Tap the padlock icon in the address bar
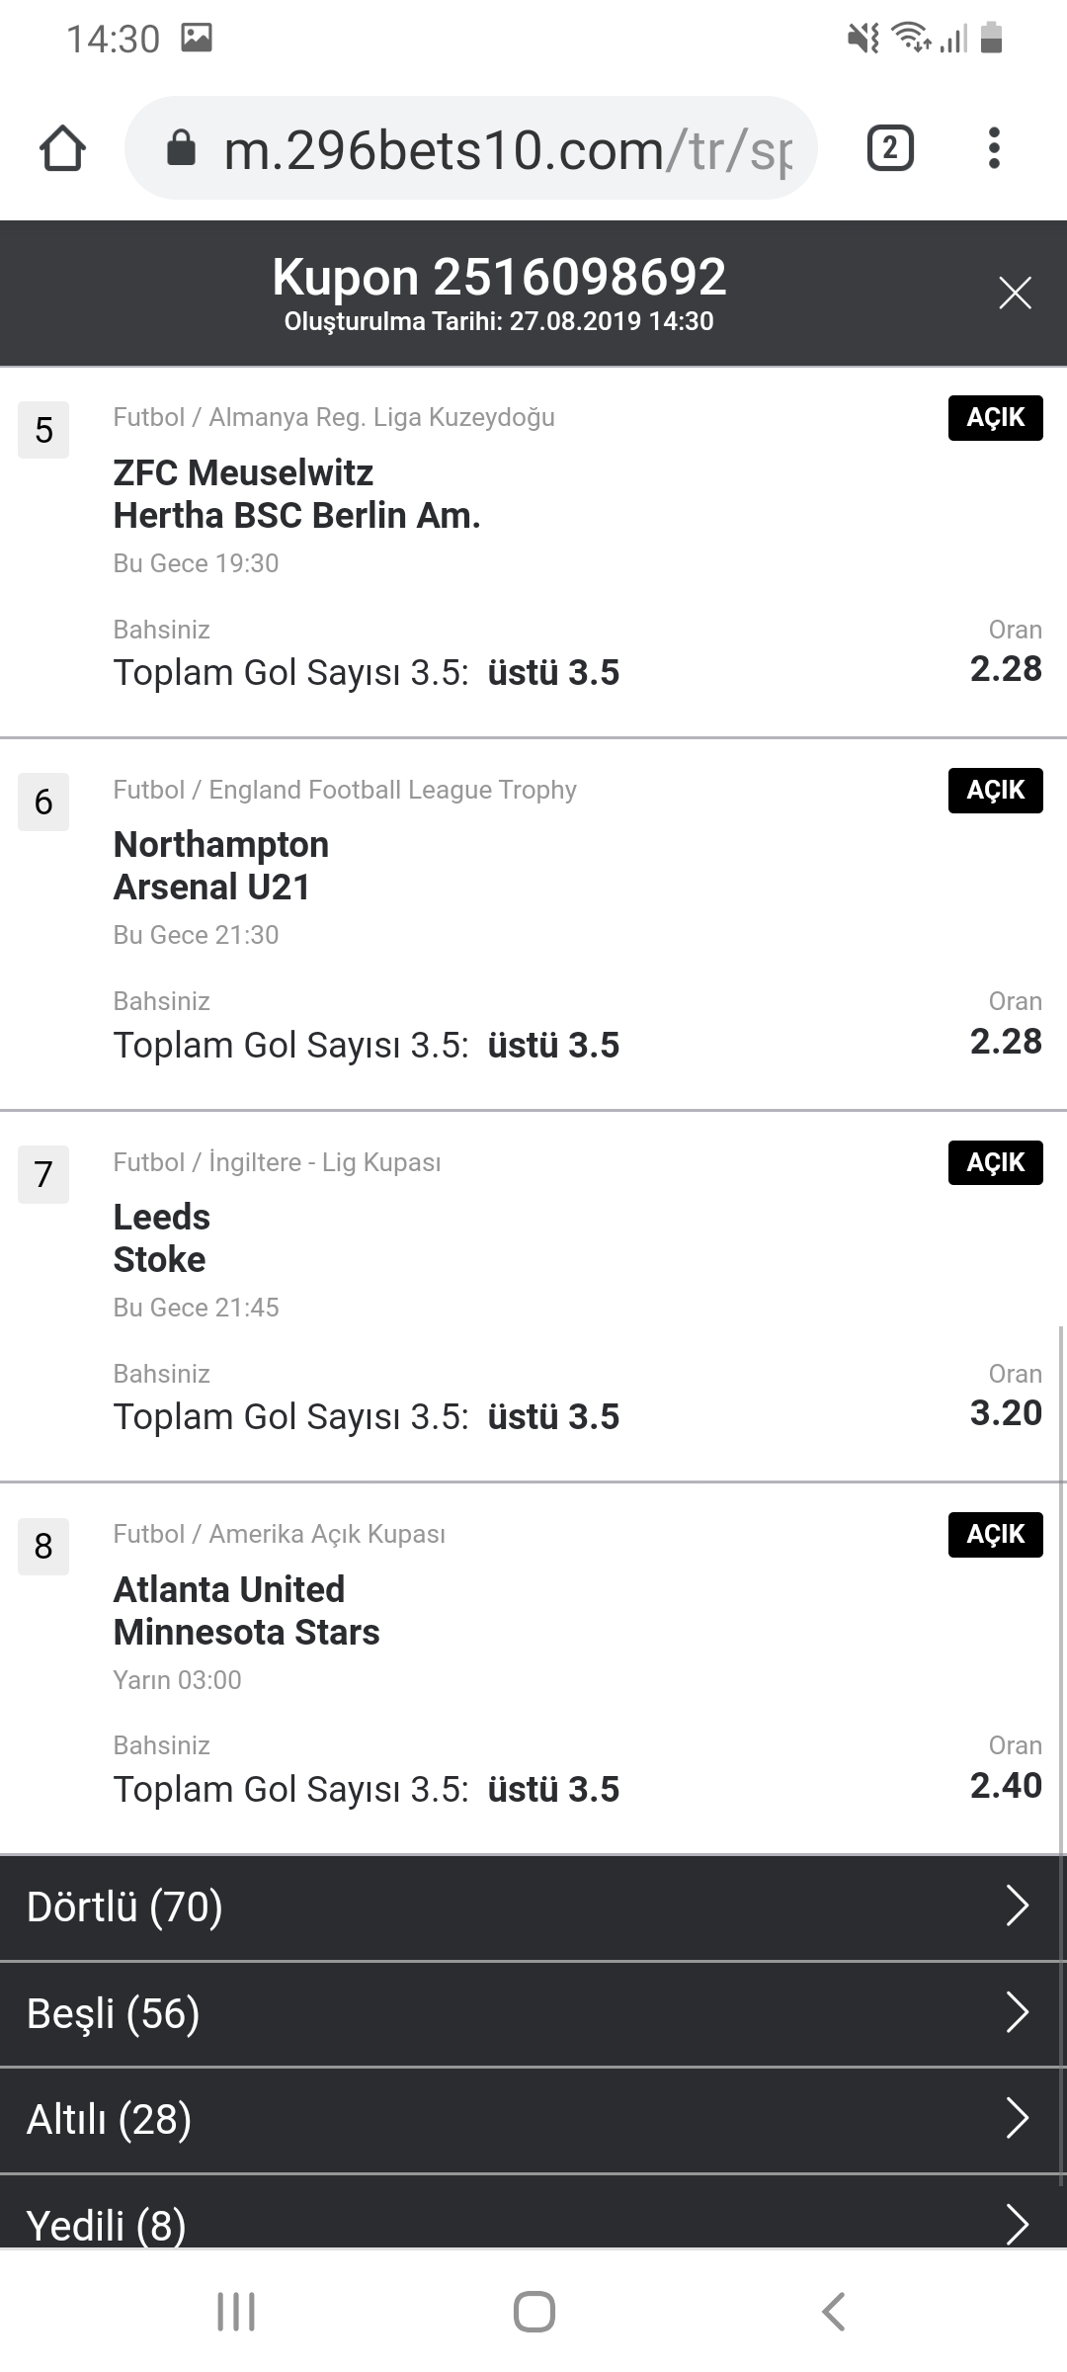Screen dimensions: 1067x2372 181,148
